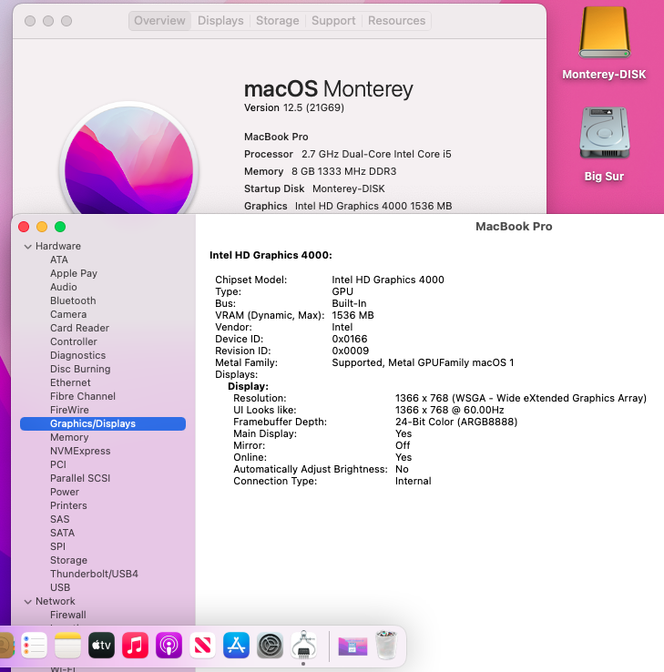Open the Music app in the Dock
This screenshot has width=664, height=672.
135,645
